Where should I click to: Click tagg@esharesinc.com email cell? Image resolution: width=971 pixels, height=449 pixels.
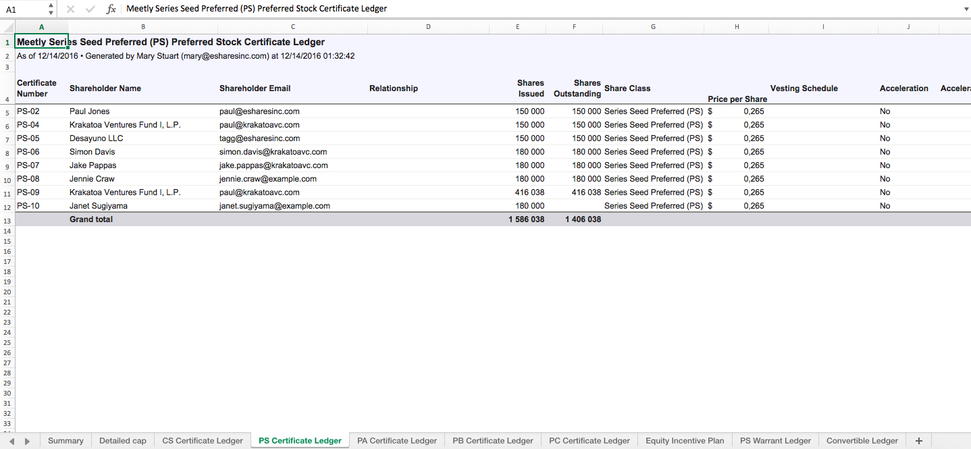coord(293,138)
